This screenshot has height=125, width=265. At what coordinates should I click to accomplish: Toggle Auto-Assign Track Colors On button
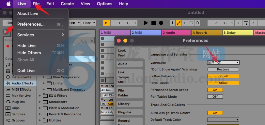(x=215, y=113)
